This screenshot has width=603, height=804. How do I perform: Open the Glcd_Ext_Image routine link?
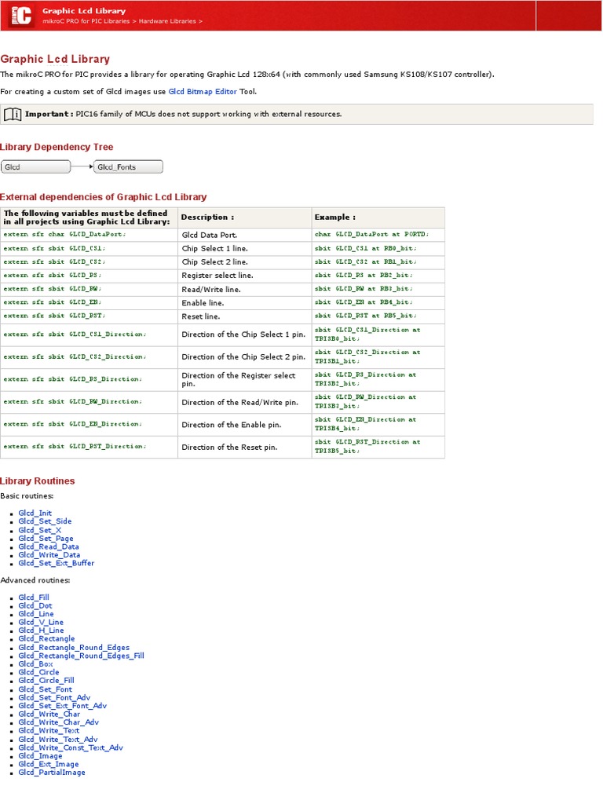point(49,764)
